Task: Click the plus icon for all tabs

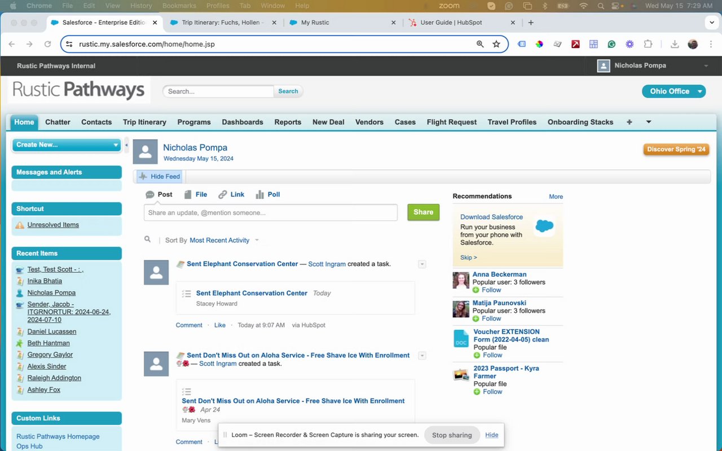Action: point(629,122)
